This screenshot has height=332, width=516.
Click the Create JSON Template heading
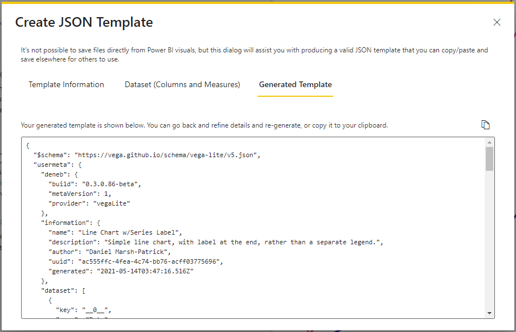pos(84,22)
